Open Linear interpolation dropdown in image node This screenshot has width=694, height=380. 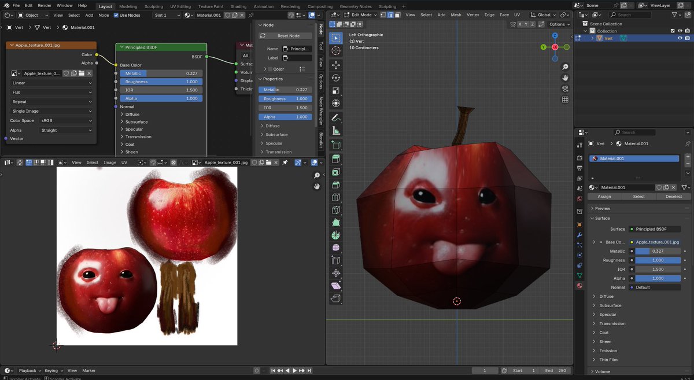(x=51, y=83)
